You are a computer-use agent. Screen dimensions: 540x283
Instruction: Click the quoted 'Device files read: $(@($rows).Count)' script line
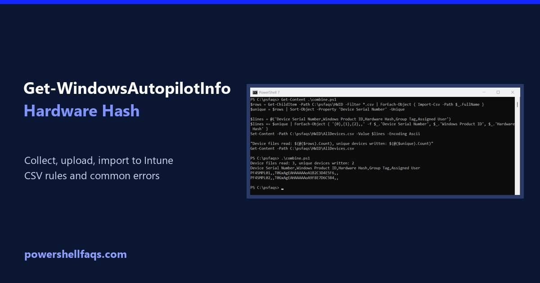pyautogui.click(x=342, y=143)
